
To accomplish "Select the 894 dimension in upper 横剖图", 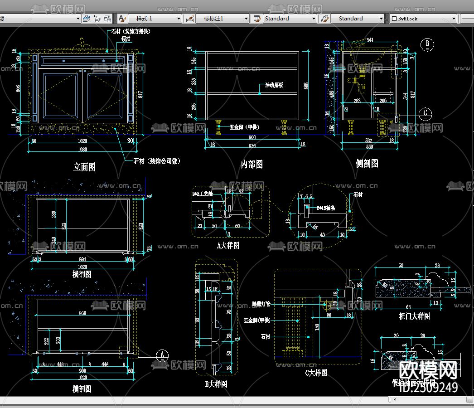I will (82, 259).
